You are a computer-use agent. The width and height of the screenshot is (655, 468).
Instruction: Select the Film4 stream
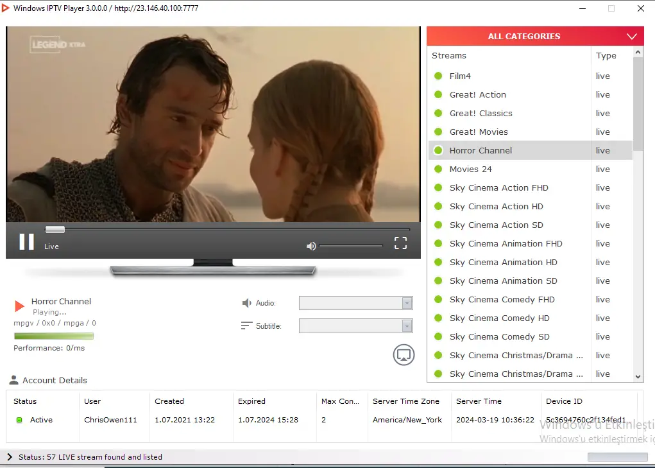[531, 76]
